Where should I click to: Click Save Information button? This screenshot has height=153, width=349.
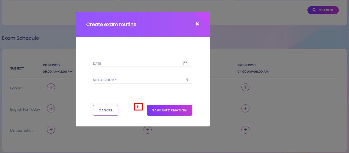point(170,110)
